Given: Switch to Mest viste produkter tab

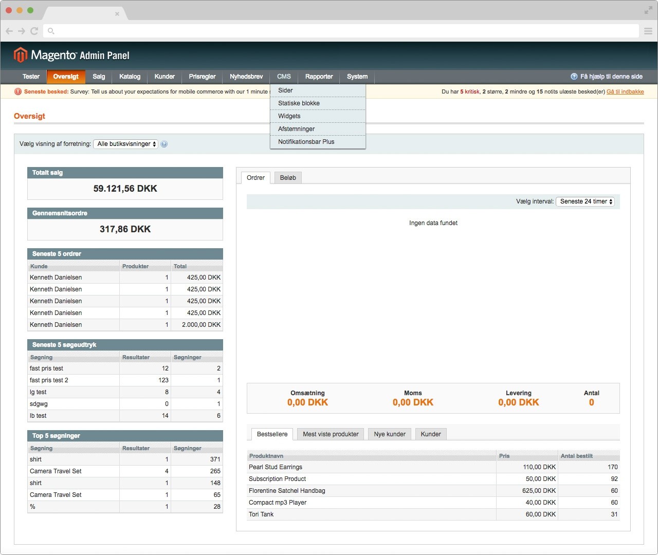Looking at the screenshot, I should click(x=331, y=434).
